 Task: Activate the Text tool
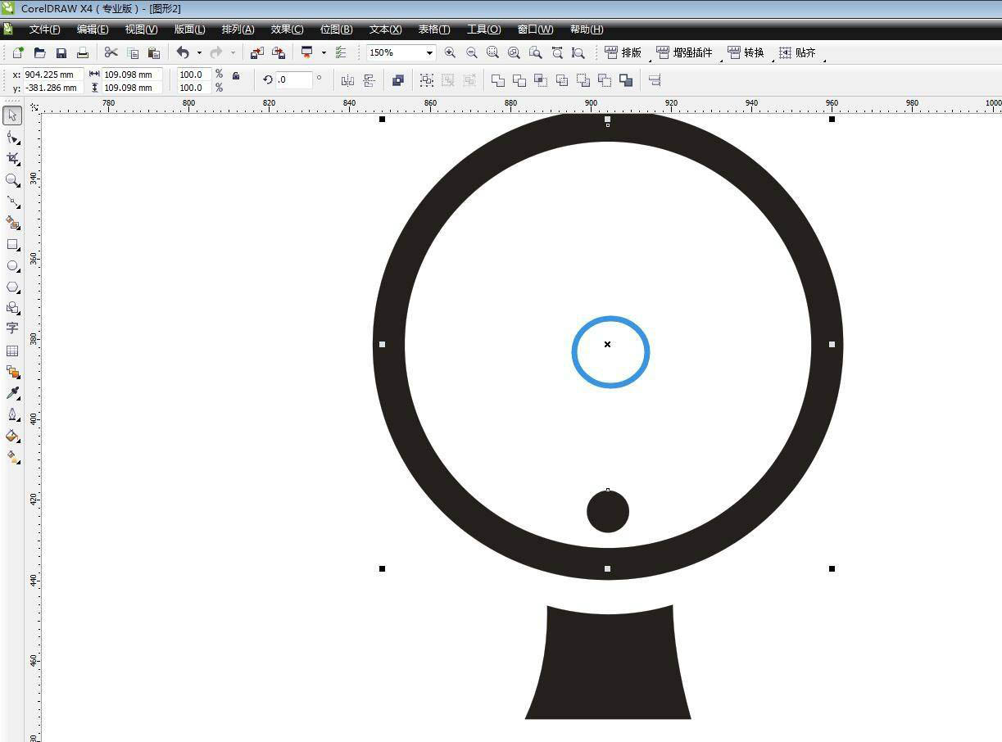click(x=12, y=328)
